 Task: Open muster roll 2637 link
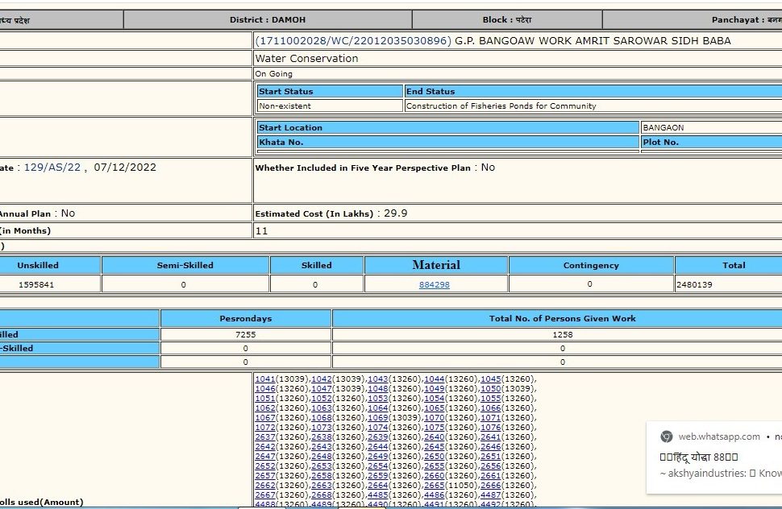264,437
